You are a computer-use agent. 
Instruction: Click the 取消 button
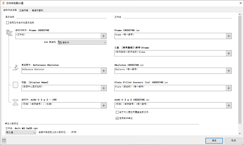[x=233, y=140]
